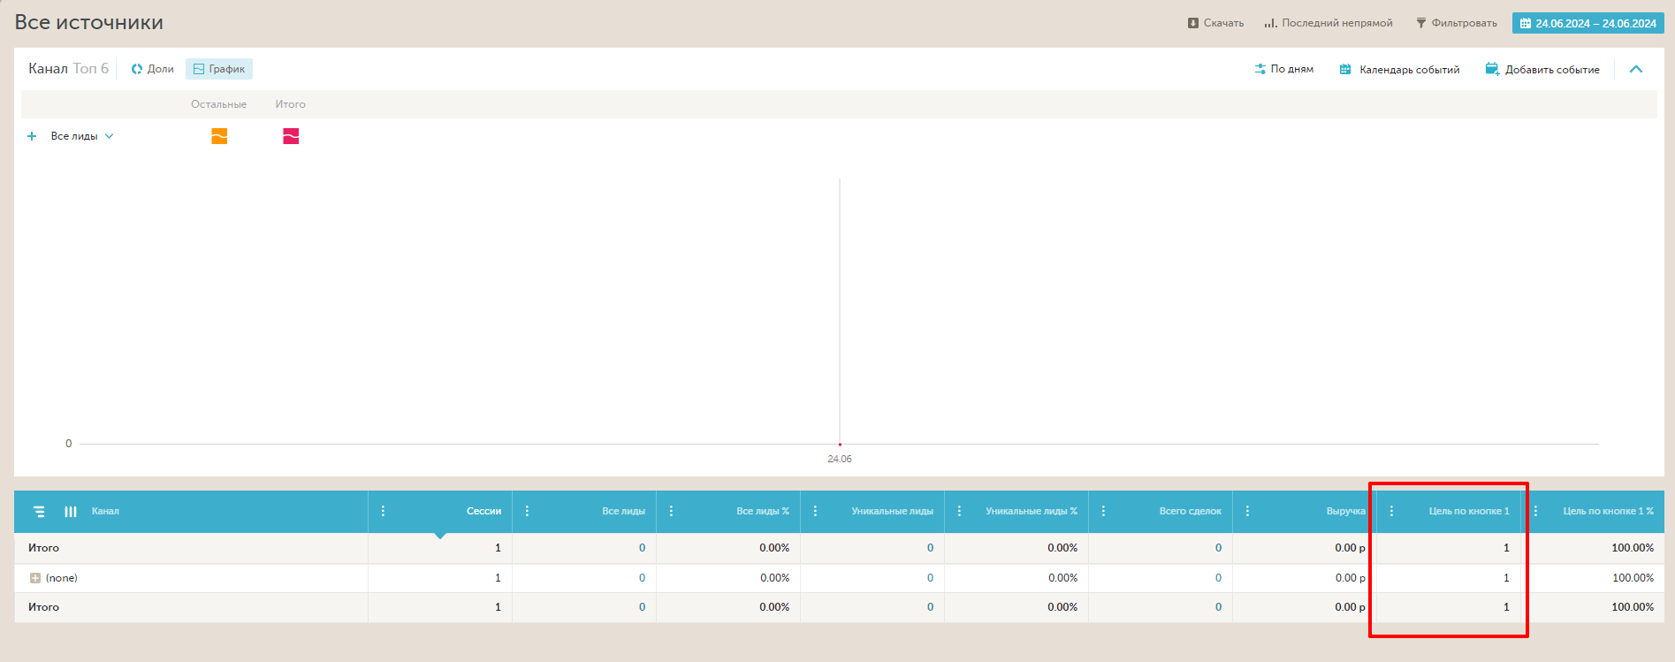Open the Всего сделок column options menu
Image resolution: width=1675 pixels, height=662 pixels.
(1103, 511)
